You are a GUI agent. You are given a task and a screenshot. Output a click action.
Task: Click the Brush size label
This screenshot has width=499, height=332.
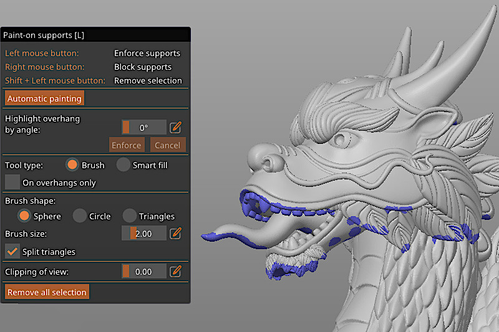pyautogui.click(x=26, y=234)
